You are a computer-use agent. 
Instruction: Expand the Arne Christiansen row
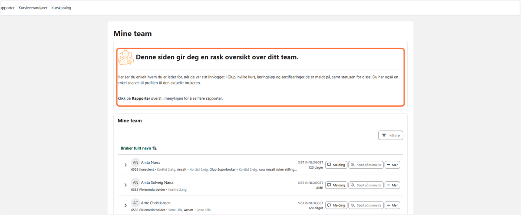pos(125,205)
